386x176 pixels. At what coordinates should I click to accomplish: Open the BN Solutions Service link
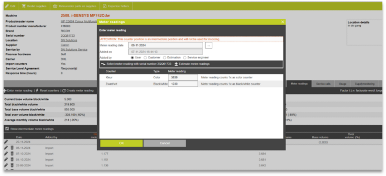(74, 49)
